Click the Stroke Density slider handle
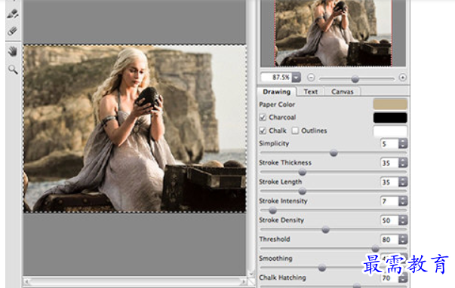 pyautogui.click(x=325, y=230)
